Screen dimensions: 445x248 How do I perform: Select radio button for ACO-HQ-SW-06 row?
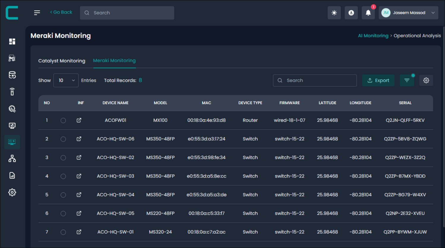[63, 139]
